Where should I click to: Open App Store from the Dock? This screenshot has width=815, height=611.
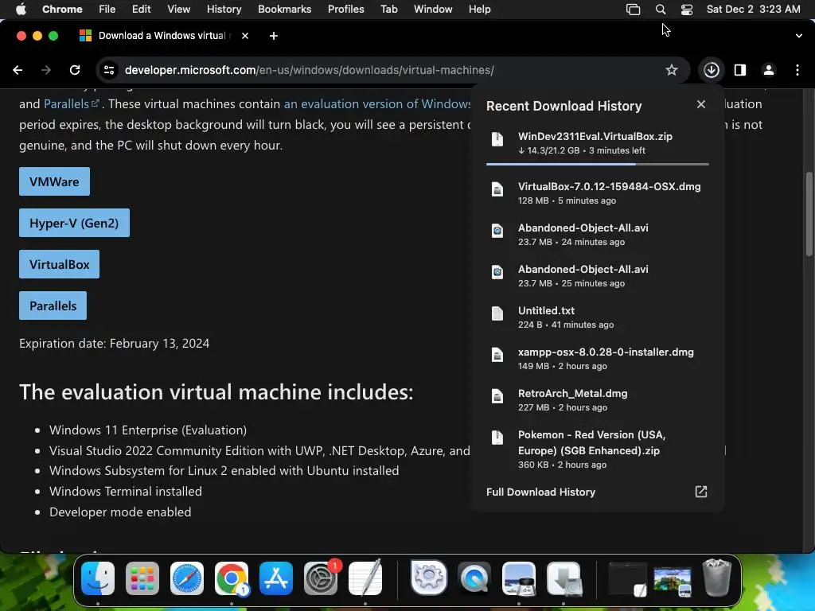(x=276, y=578)
